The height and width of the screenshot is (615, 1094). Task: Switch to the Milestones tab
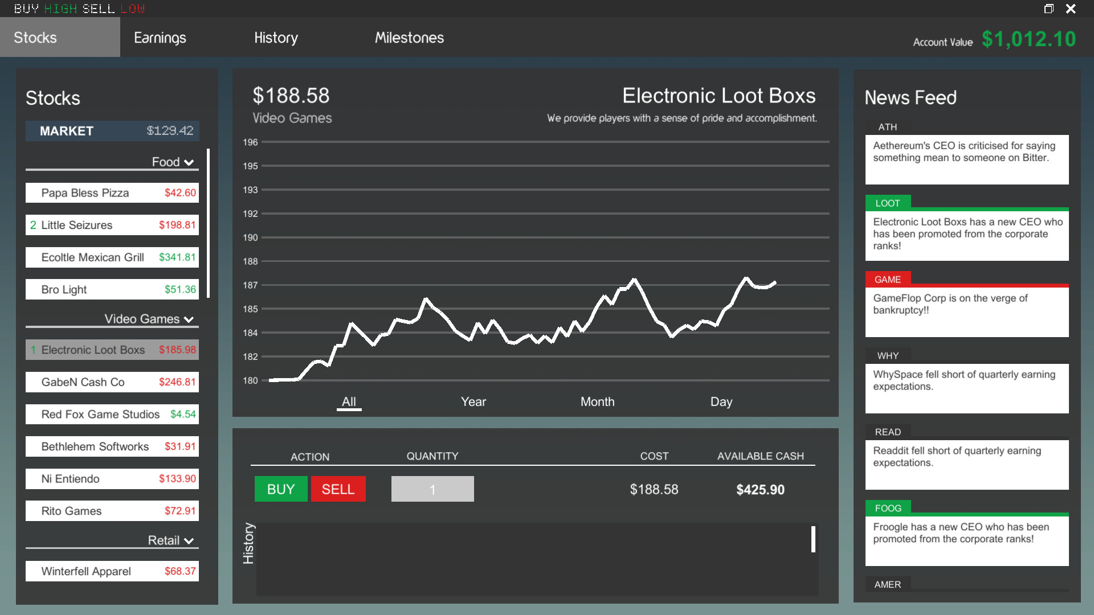(x=409, y=38)
